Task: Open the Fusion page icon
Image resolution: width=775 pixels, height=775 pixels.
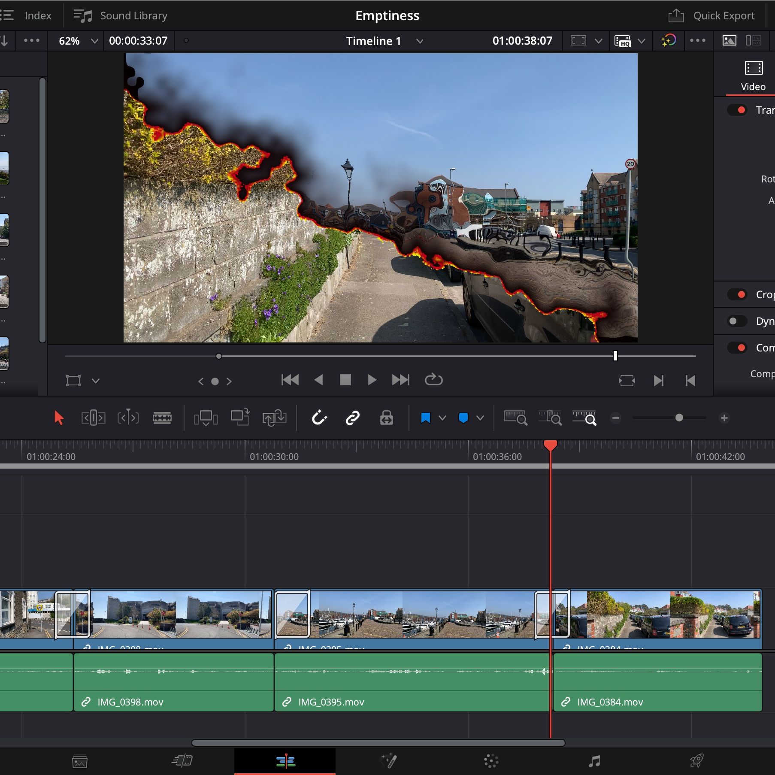Action: [389, 761]
